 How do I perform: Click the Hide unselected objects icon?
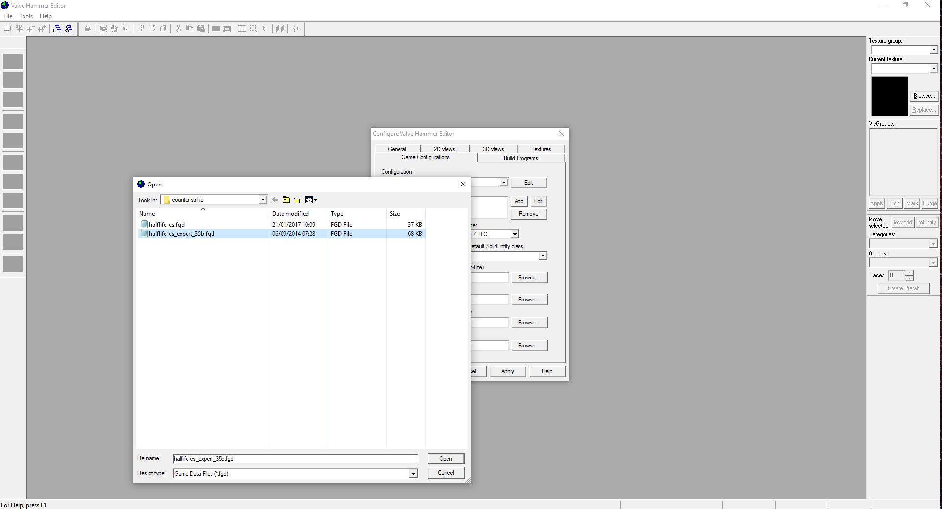[x=152, y=29]
